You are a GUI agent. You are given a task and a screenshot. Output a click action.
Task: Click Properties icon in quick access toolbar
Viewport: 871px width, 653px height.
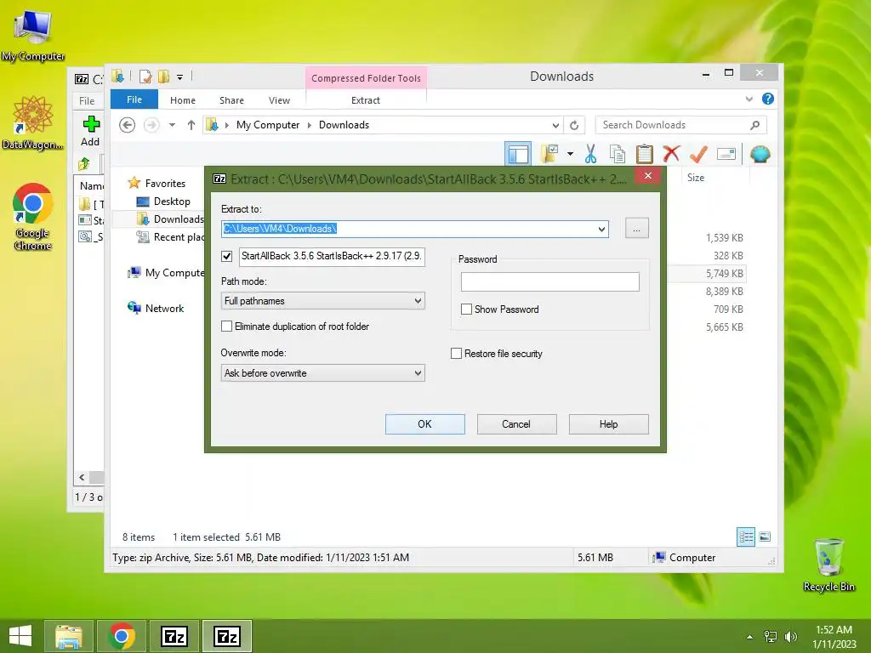[145, 77]
